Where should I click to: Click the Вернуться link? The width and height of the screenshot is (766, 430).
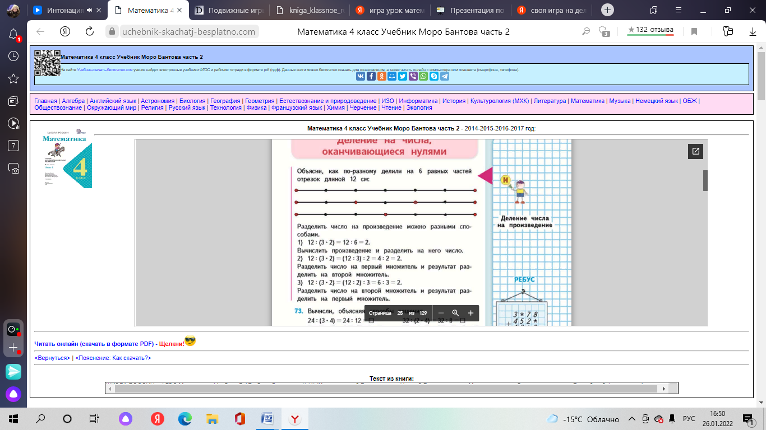tap(52, 358)
